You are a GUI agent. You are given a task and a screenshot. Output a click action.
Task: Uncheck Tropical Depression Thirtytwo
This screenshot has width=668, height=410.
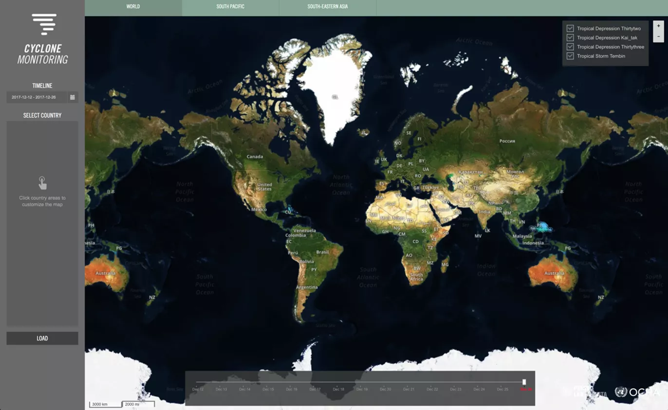point(570,28)
